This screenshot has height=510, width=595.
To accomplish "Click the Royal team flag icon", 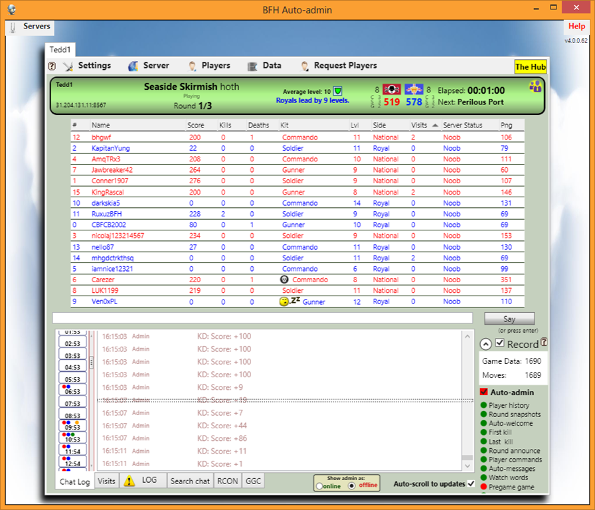I will (x=414, y=90).
